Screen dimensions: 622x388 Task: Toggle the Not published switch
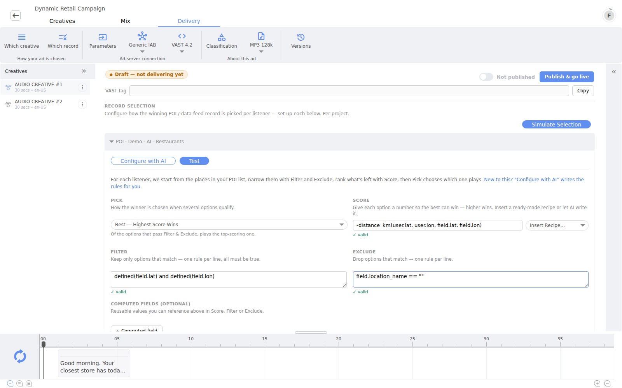pyautogui.click(x=486, y=77)
